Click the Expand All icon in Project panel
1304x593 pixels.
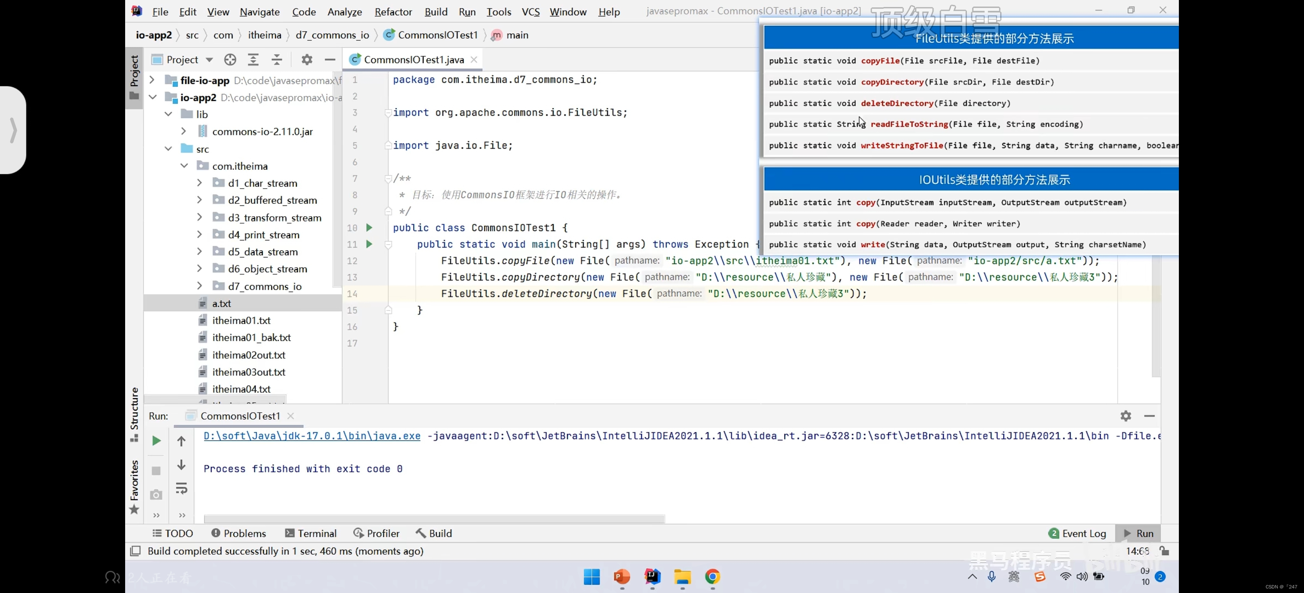point(253,60)
